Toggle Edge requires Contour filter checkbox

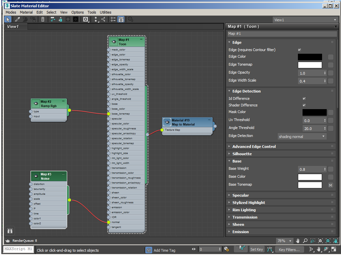300,50
